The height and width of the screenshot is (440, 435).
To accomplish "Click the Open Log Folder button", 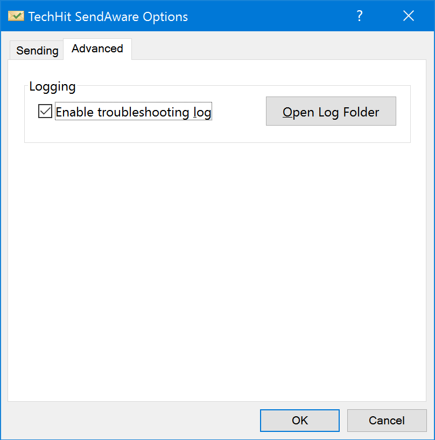I will point(331,111).
